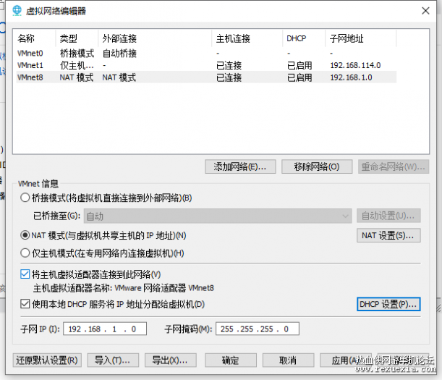Viewport: 442px width, 380px height.
Task: Click 已启用 DHCP cell of VMnet1
Action: pos(299,65)
